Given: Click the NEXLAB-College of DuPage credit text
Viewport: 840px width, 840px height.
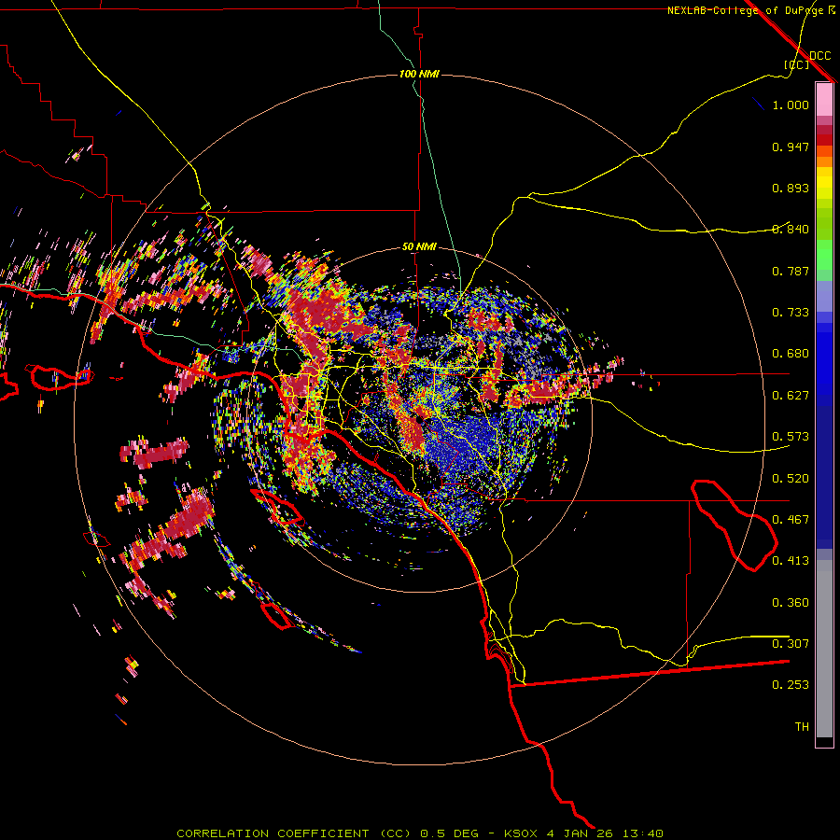Looking at the screenshot, I should [x=750, y=10].
